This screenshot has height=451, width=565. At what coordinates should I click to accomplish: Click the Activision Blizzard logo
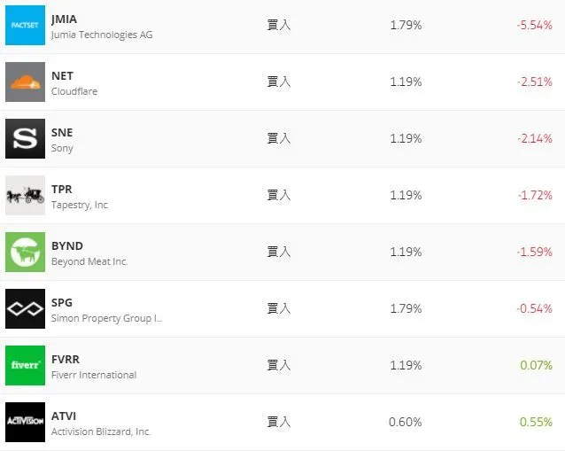tap(25, 422)
